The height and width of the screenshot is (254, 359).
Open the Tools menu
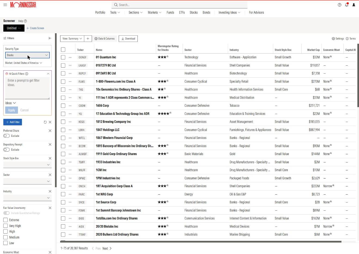point(115,13)
